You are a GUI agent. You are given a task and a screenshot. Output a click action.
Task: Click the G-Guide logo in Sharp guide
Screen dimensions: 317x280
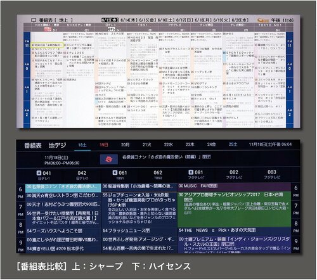point(263,20)
